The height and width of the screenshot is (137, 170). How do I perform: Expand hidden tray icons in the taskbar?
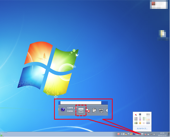click(142, 134)
